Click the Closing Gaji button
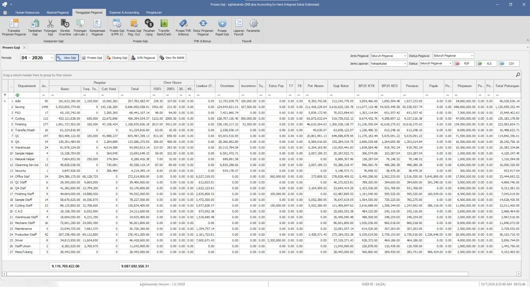530x287 pixels. 117,58
